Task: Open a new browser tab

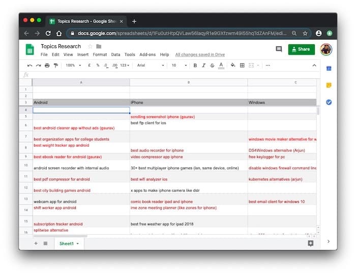Action: pyautogui.click(x=134, y=21)
